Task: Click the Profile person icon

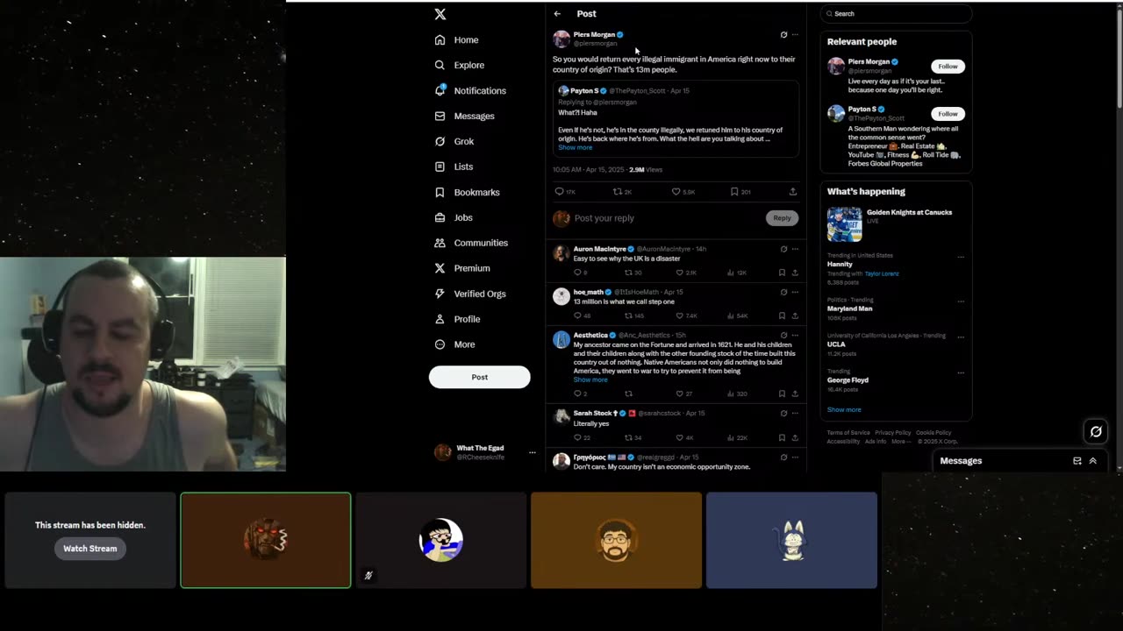Action: 440,319
